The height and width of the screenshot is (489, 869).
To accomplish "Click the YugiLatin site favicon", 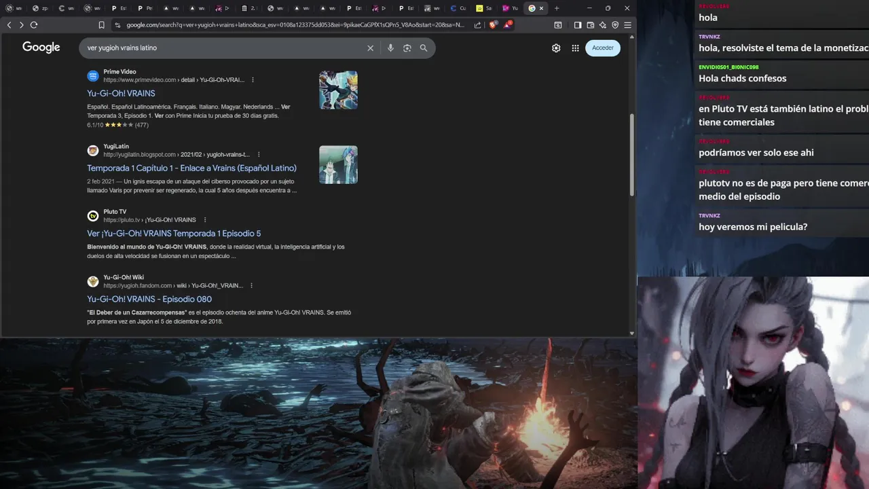I will 93,150.
